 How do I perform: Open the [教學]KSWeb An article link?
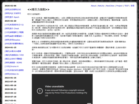click(x=12, y=74)
